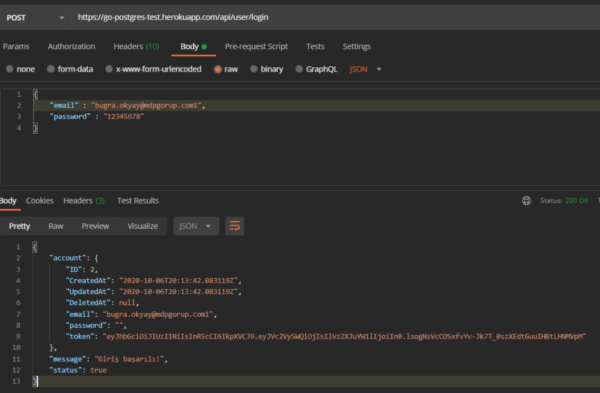Open the request body JSON language dropdown
The width and height of the screenshot is (600, 393).
[x=364, y=69]
